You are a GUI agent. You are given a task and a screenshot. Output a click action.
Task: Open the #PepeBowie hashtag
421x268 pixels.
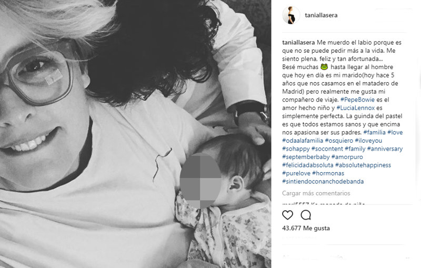click(357, 100)
